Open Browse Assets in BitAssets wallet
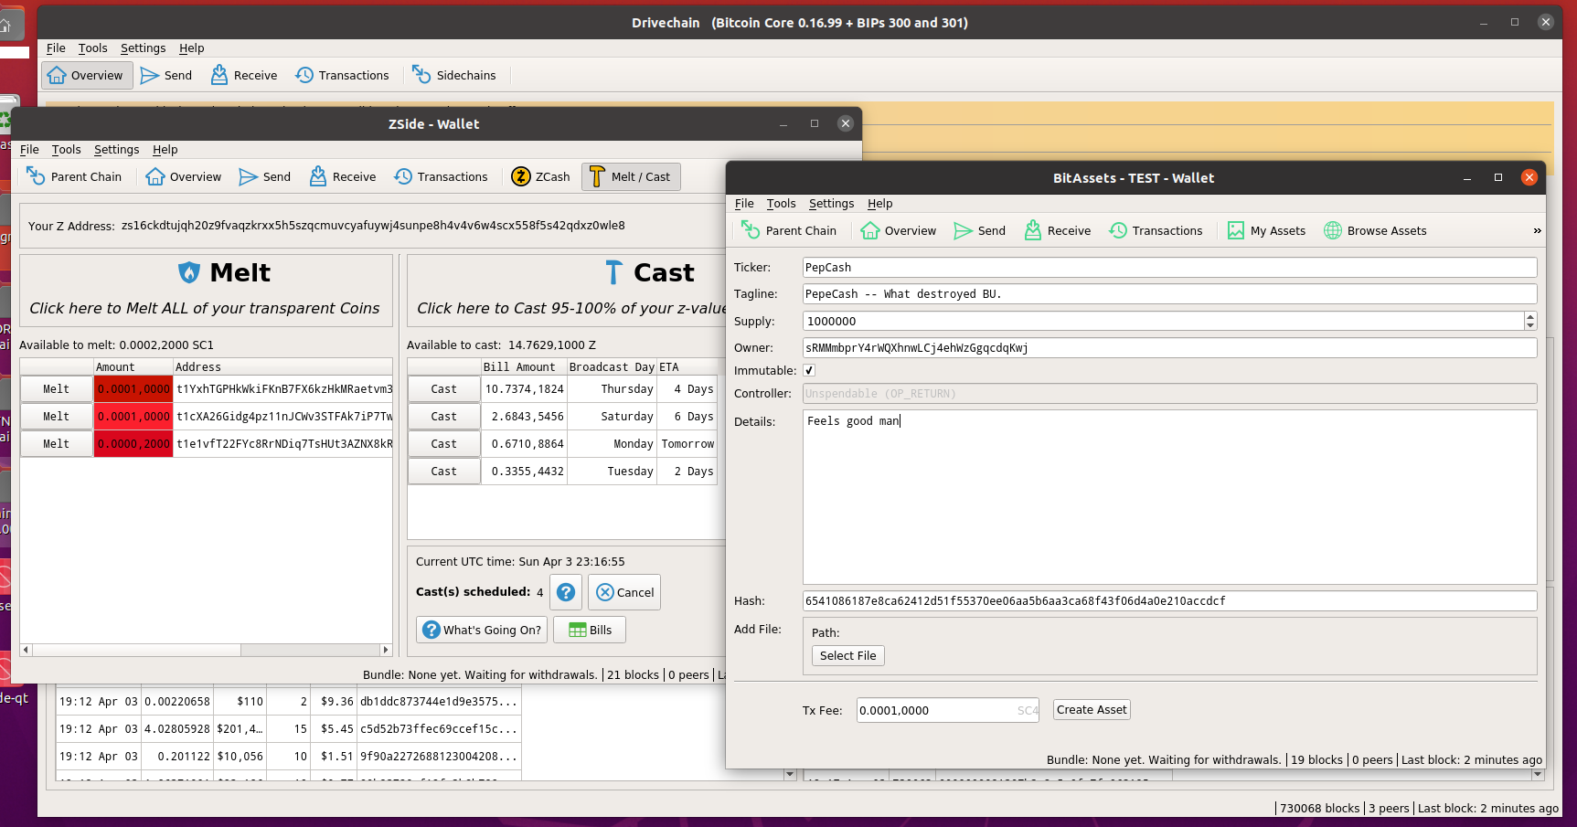This screenshot has width=1577, height=827. pos(1376,230)
